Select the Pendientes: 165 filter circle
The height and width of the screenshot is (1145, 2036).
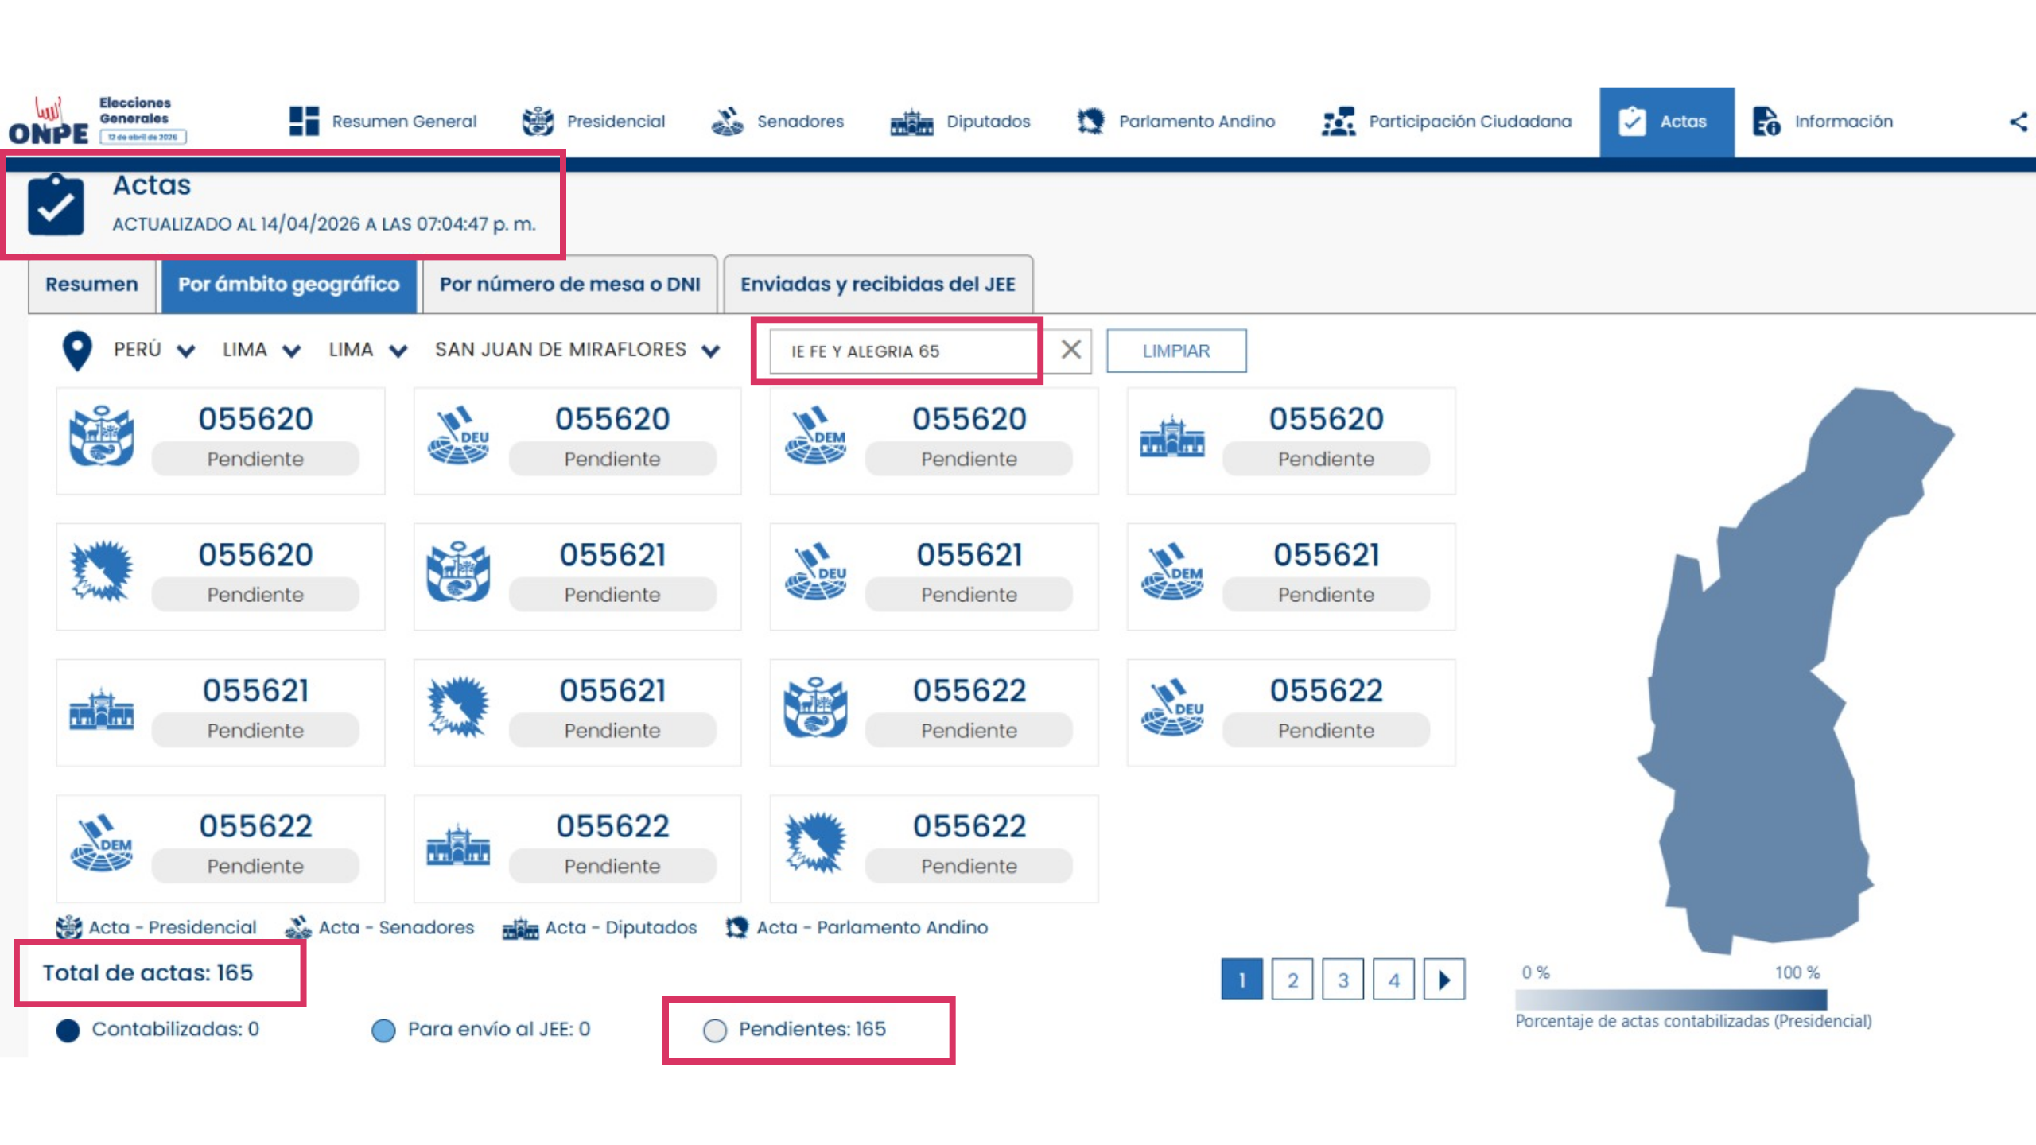pyautogui.click(x=714, y=1030)
